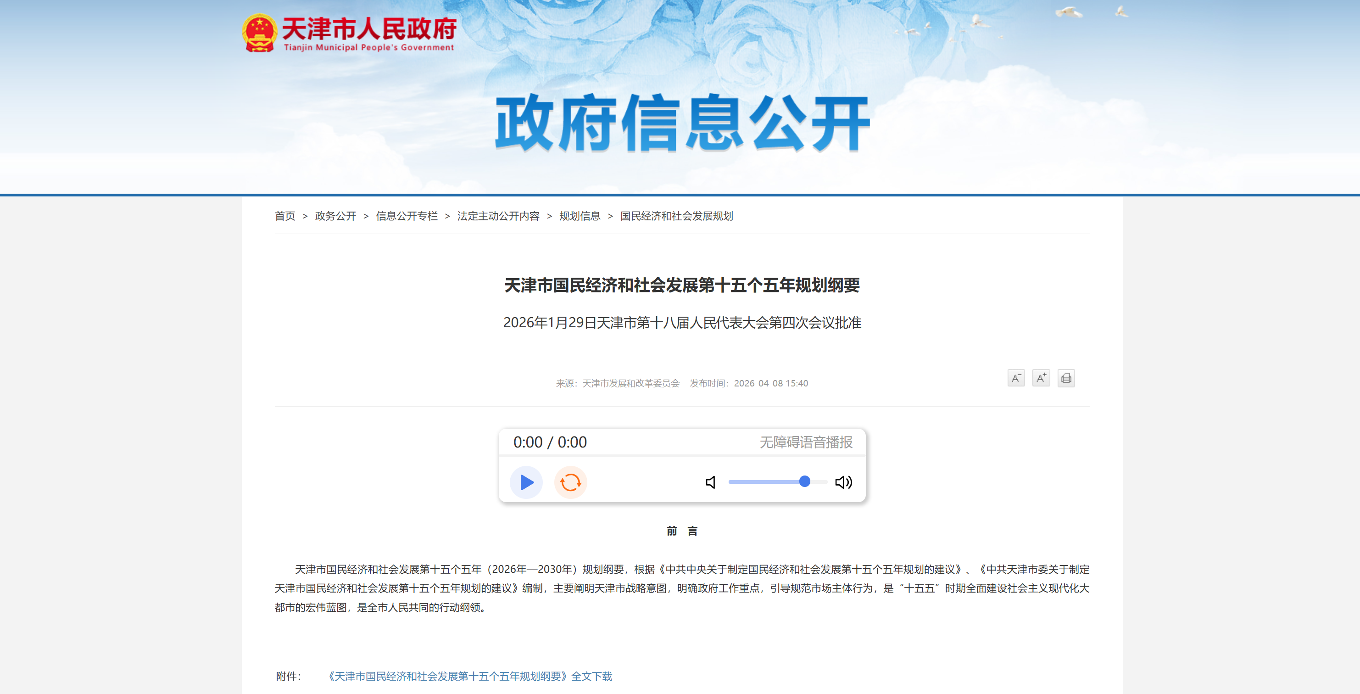The image size is (1360, 694).
Task: Click the 政府信息公开 banner title
Action: (681, 123)
